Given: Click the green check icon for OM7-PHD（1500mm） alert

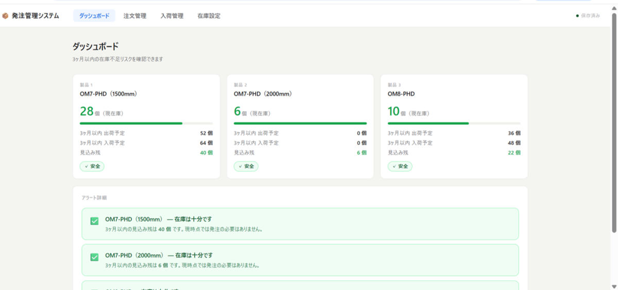Looking at the screenshot, I should (94, 221).
